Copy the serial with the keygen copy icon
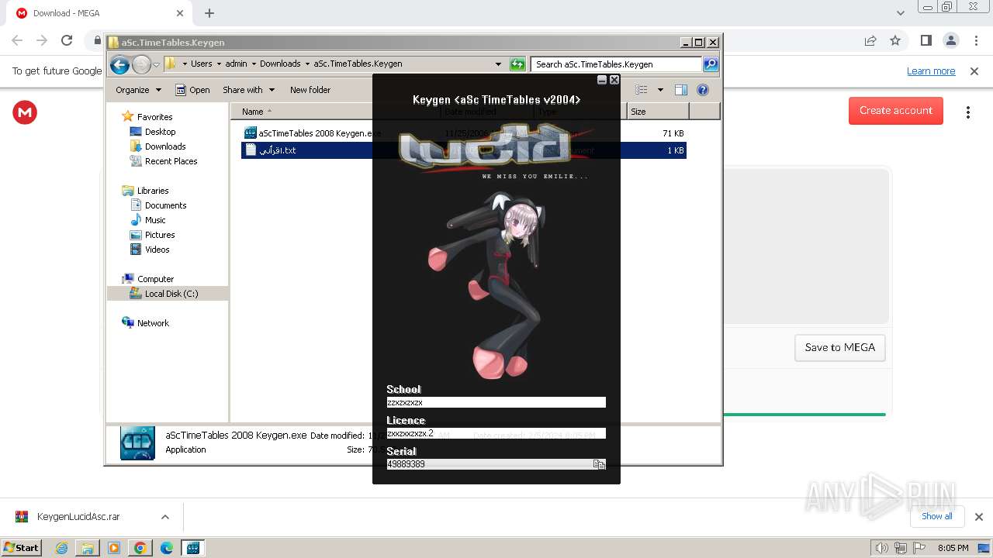Image resolution: width=993 pixels, height=558 pixels. (x=599, y=464)
